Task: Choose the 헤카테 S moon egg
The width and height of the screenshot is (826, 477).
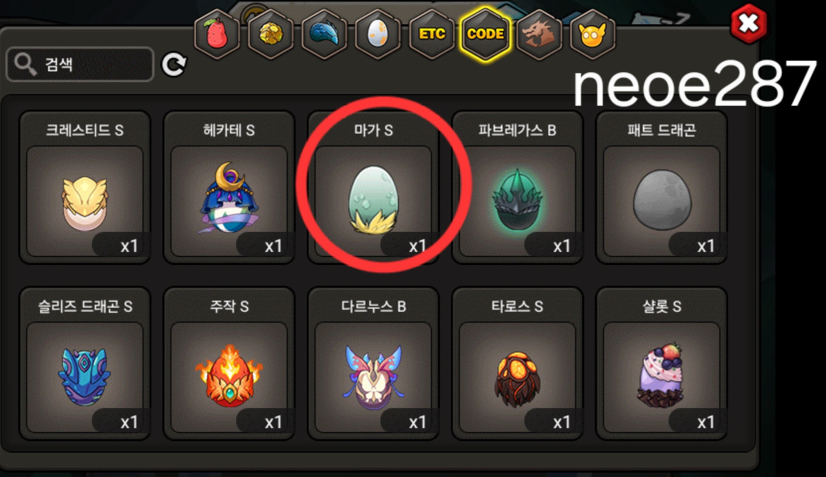Action: click(229, 188)
